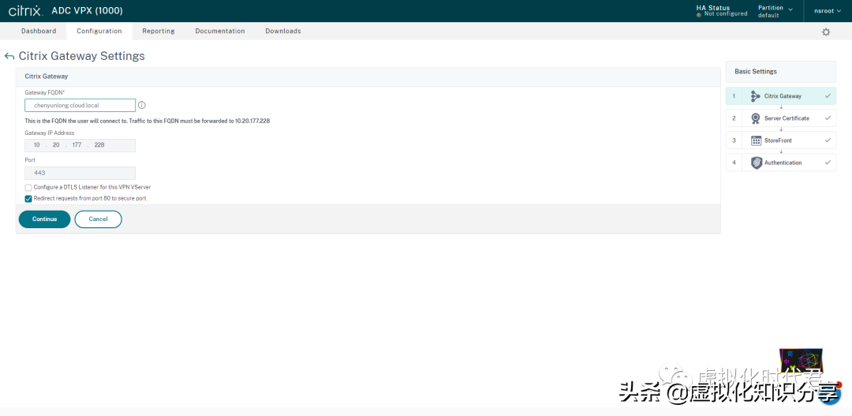The width and height of the screenshot is (852, 416).
Task: Click the Server Certificate ribbon icon
Action: (755, 118)
